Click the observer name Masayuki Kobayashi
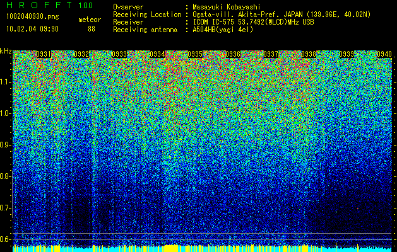This screenshot has width=397, height=252. [227, 7]
